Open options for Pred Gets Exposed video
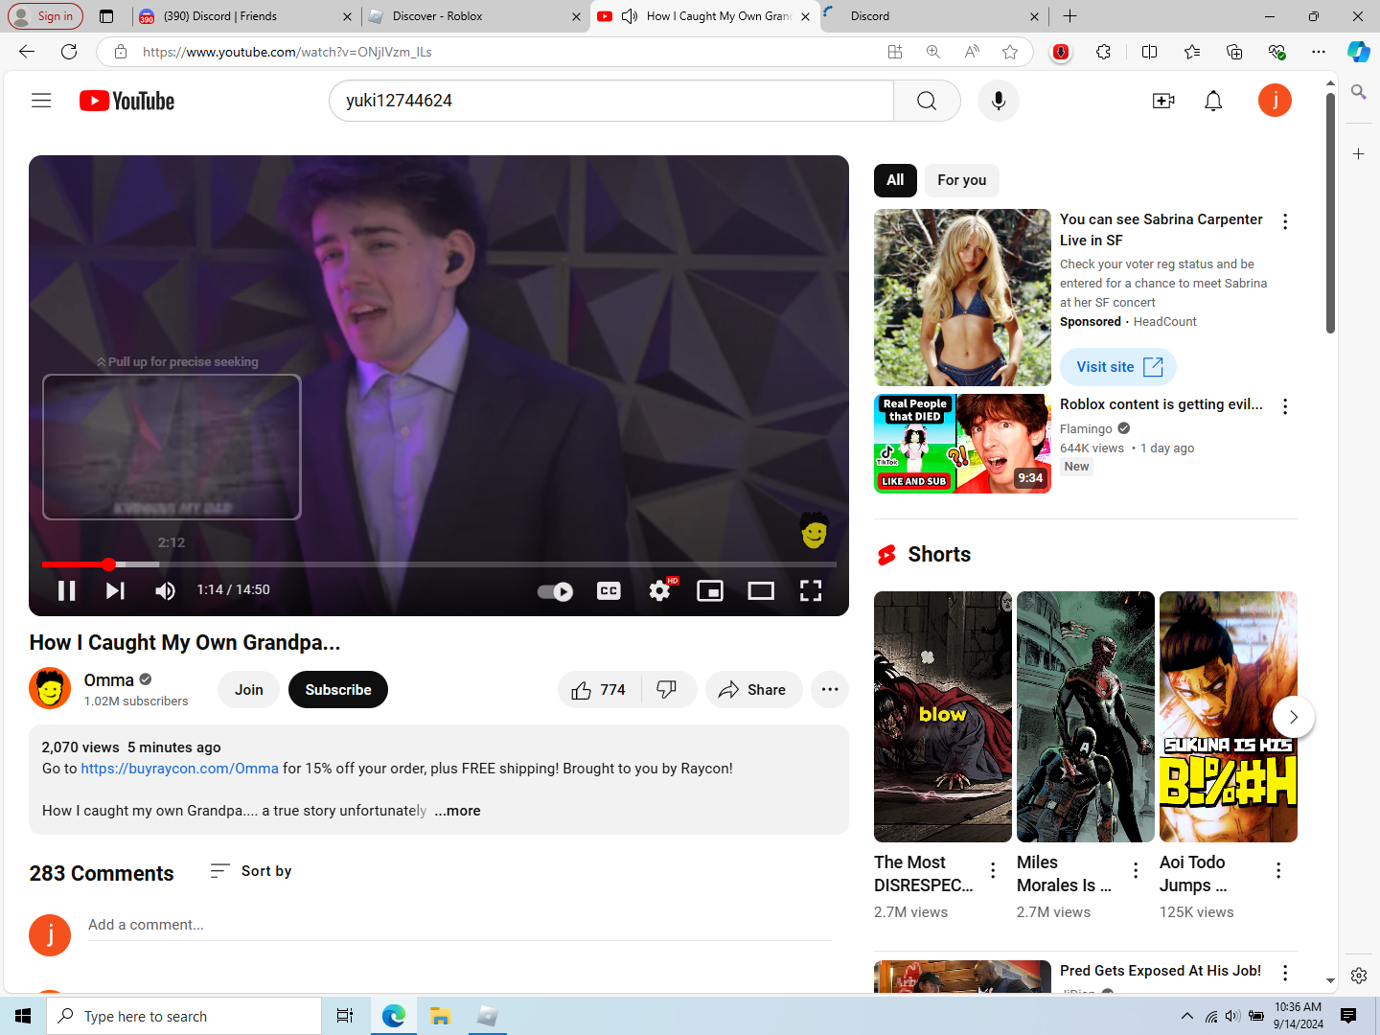Image resolution: width=1380 pixels, height=1035 pixels. (x=1285, y=973)
